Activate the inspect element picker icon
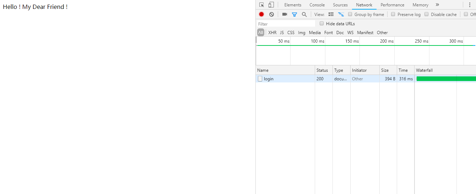The height and width of the screenshot is (194, 476). pos(261,5)
